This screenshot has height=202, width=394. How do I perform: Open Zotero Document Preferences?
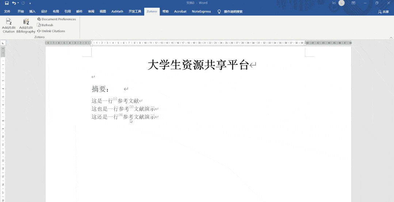click(57, 19)
